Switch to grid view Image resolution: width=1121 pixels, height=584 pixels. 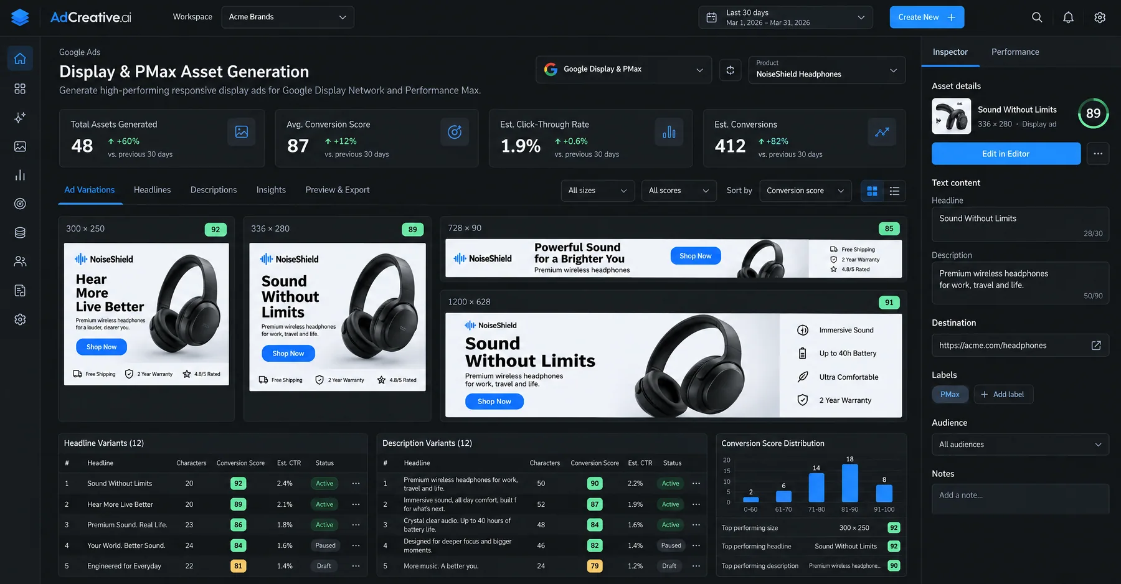[x=872, y=191]
